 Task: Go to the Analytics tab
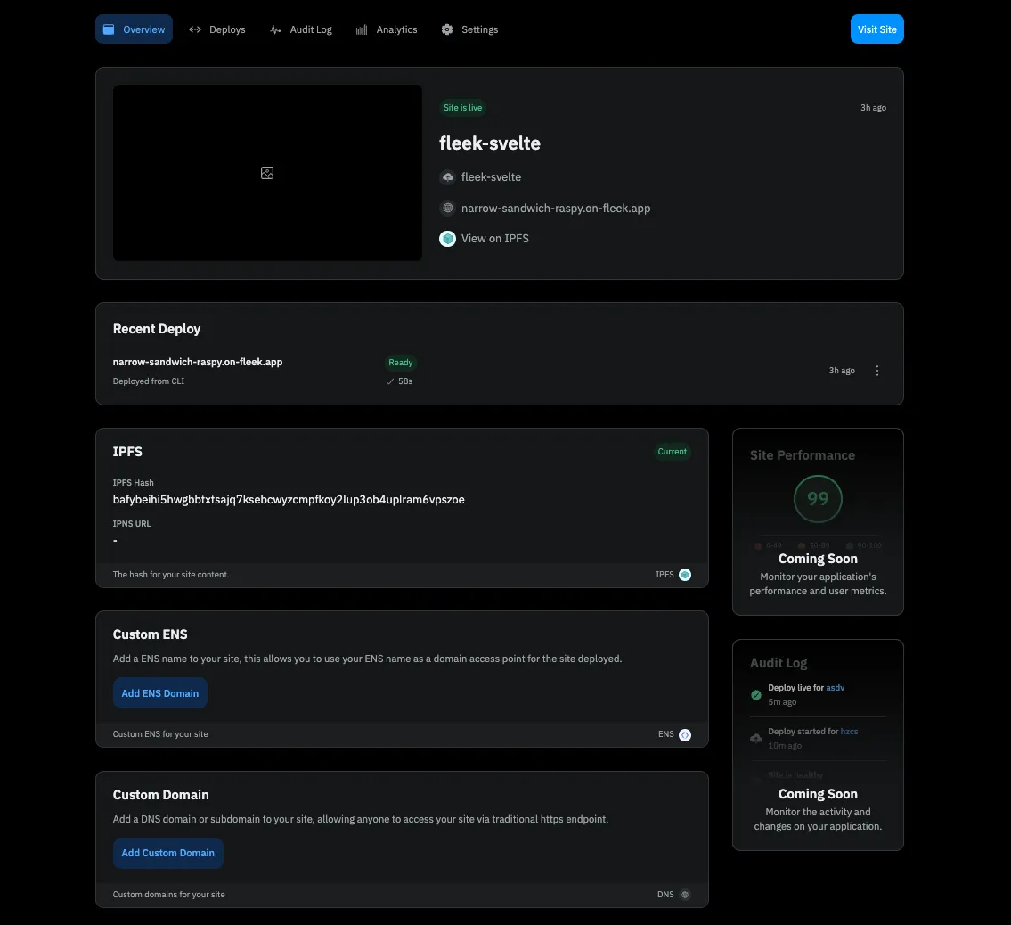[387, 29]
